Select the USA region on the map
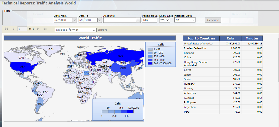This screenshot has width=279, height=127. pos(23,66)
